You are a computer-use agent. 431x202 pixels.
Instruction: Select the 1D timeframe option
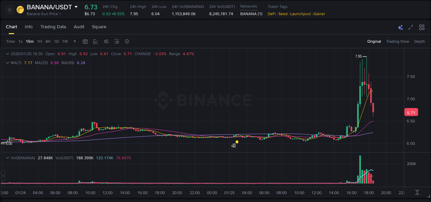pos(56,41)
